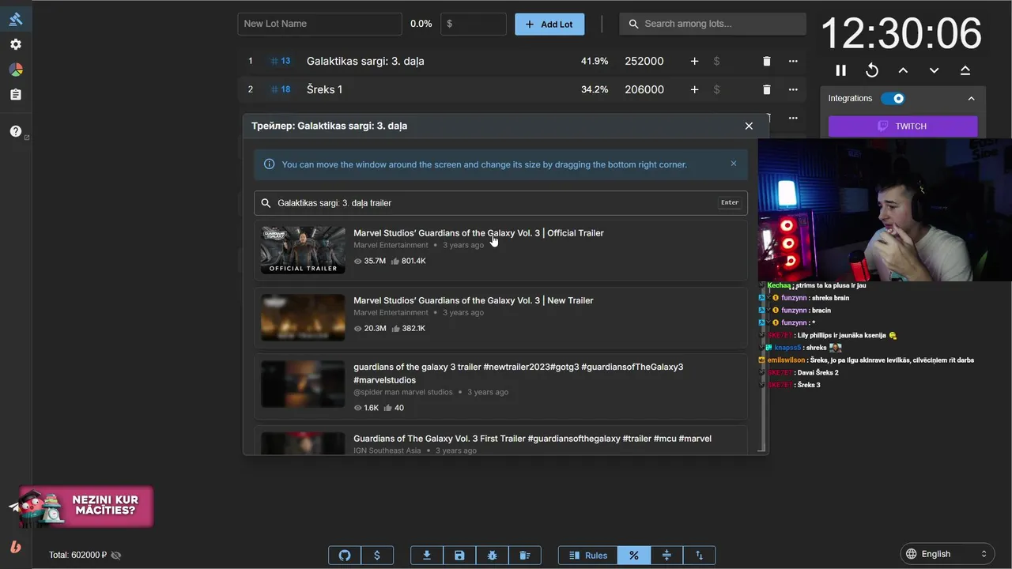Toggle lot sorting arrows button
The image size is (1012, 569).
tap(699, 556)
